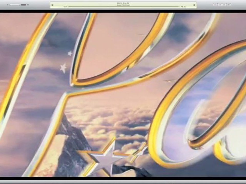Click the round icon at left of display panel
This screenshot has width=246, height=184.
(52, 5)
